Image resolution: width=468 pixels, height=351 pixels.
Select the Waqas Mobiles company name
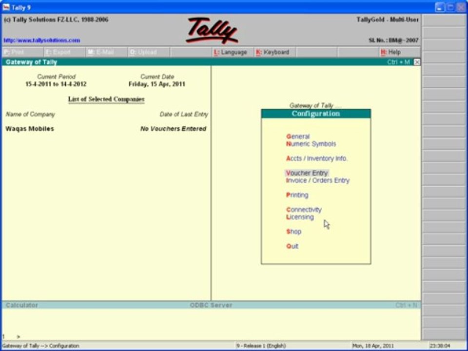coord(30,129)
